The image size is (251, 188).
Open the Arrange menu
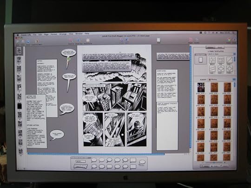(x=63, y=34)
